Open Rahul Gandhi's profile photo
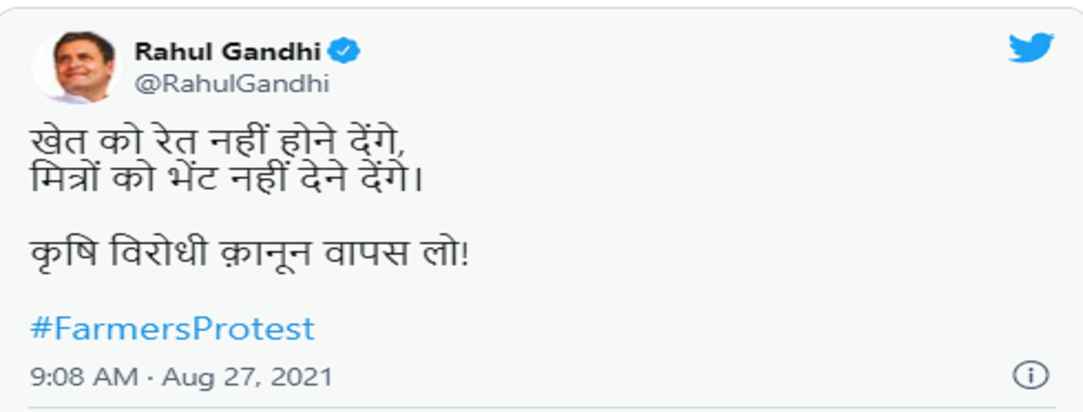 77,67
